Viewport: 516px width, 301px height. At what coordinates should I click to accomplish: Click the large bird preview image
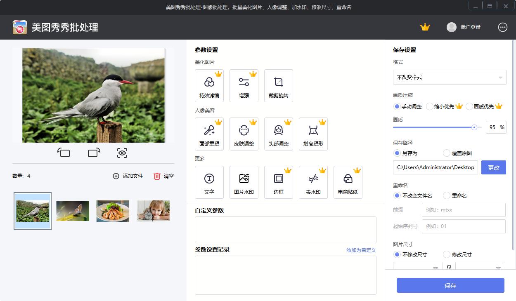(x=94, y=95)
